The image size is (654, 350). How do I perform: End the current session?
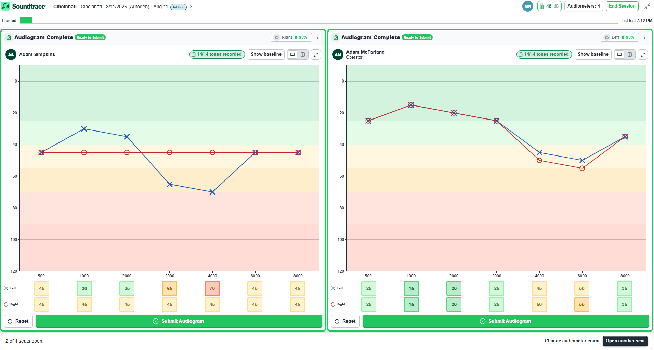622,6
